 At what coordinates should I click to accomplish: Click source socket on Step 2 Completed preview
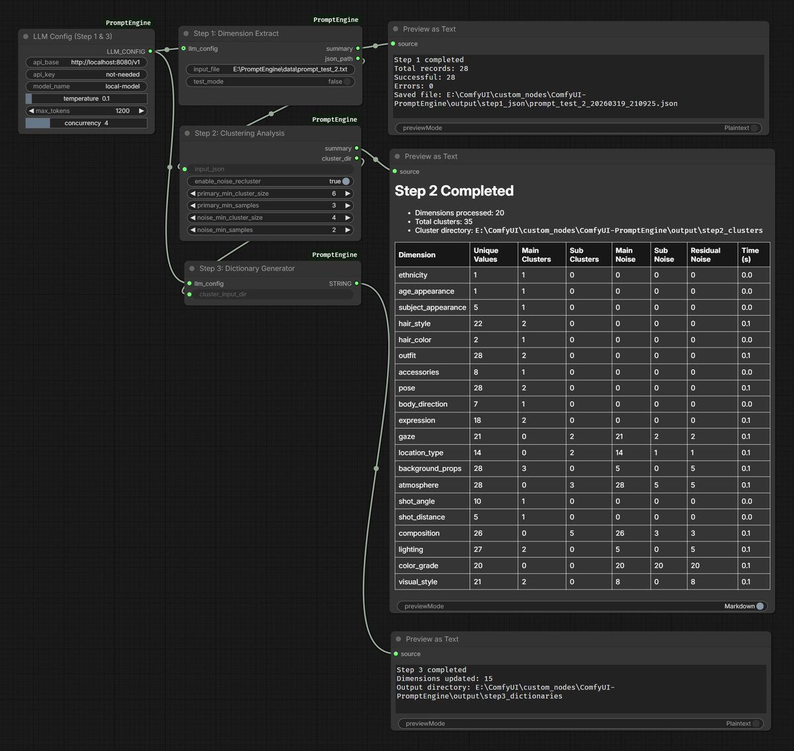tap(394, 171)
